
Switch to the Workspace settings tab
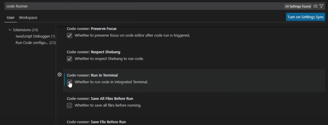click(x=28, y=18)
